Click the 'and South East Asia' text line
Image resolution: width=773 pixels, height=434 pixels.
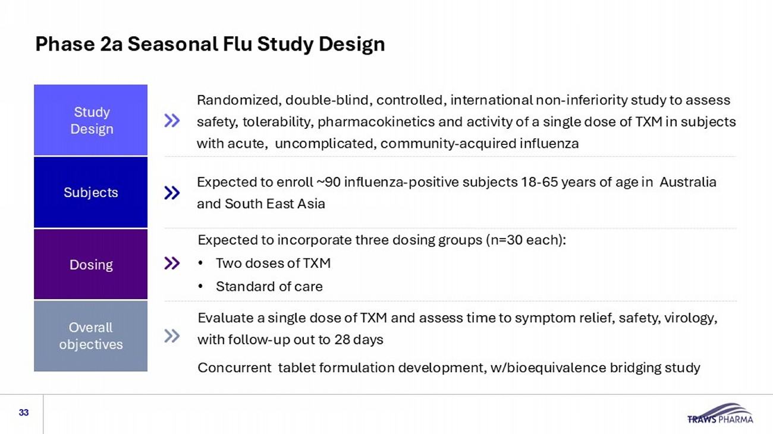pos(261,204)
